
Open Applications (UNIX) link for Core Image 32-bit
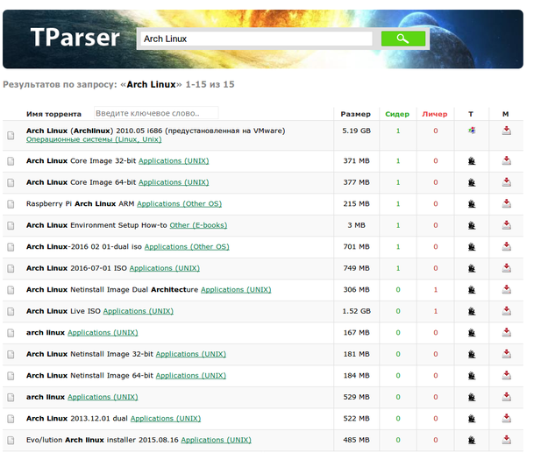(174, 161)
